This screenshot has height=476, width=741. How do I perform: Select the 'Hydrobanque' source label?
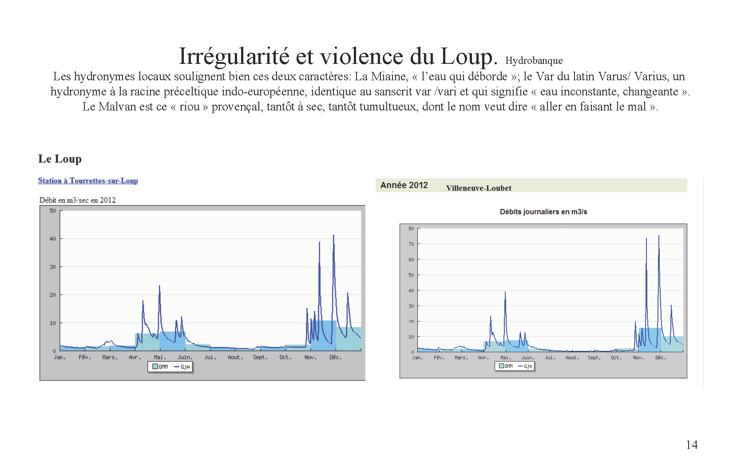[534, 60]
